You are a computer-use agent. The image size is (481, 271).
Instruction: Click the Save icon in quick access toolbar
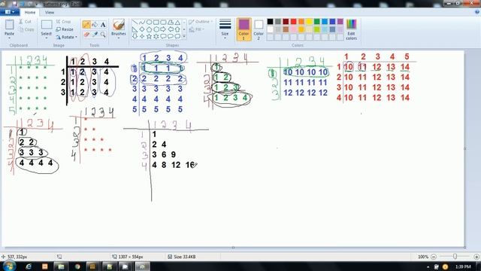click(x=14, y=4)
